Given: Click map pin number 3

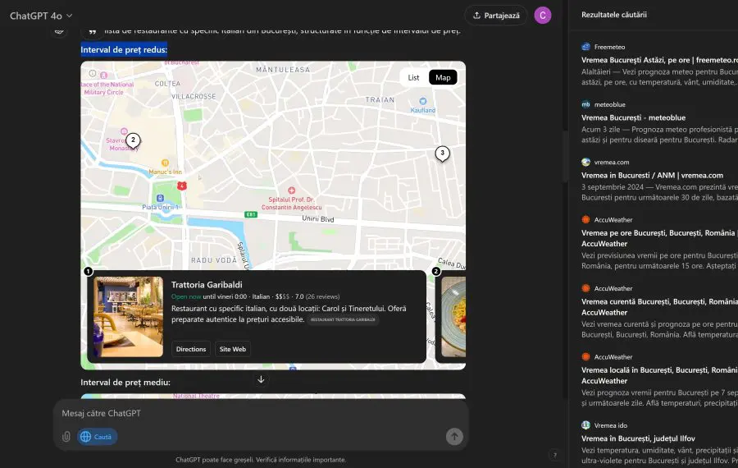Looking at the screenshot, I should [x=442, y=154].
